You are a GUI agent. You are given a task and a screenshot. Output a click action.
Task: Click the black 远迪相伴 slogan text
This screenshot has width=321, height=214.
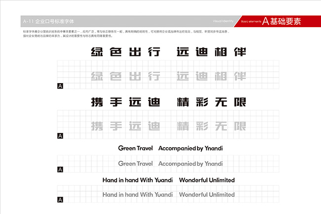211,52
